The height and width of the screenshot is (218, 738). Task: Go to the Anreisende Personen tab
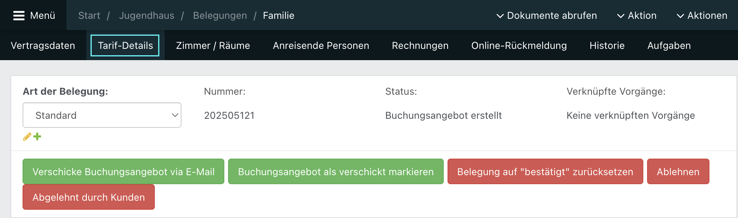click(321, 45)
